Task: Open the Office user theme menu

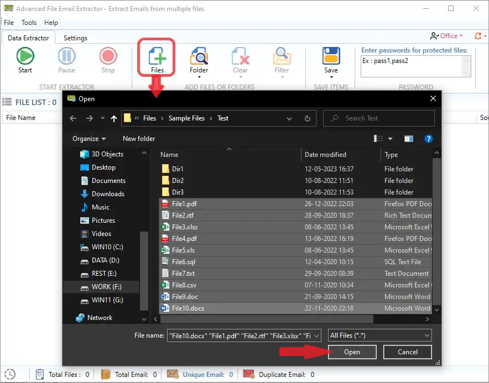Action: (446, 36)
